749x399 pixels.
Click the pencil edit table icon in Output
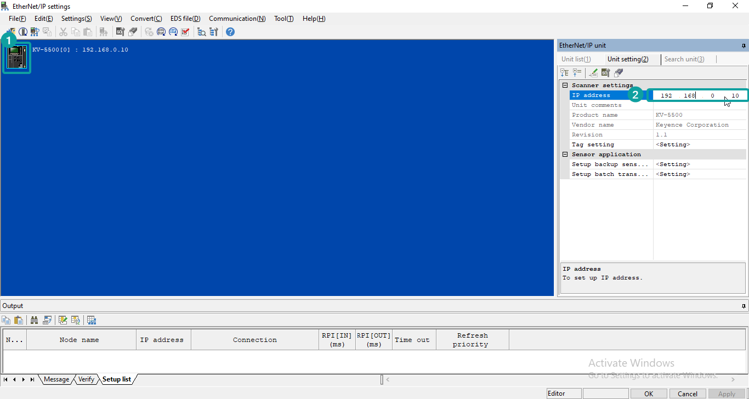click(63, 320)
